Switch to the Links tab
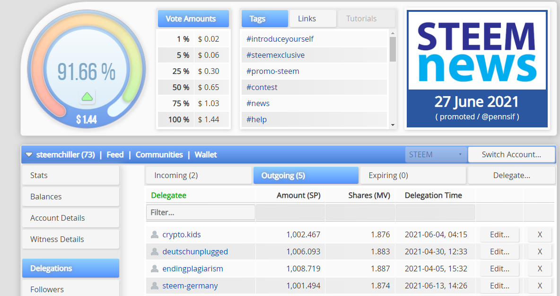Screen dimensions: 560x296 313,18
